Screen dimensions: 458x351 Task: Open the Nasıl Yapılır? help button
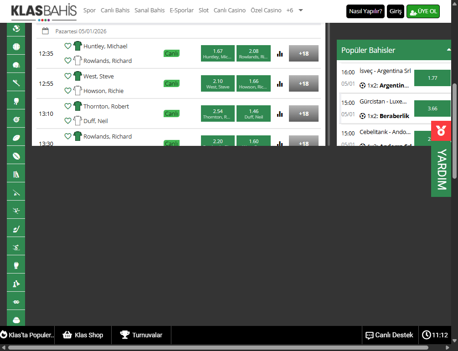pos(365,11)
